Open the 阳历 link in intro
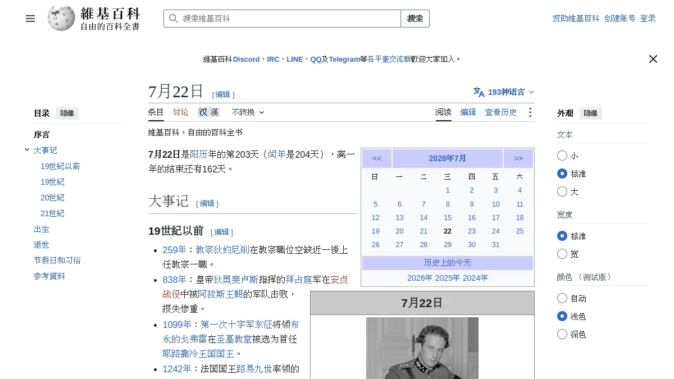The image size is (674, 379). pos(199,154)
